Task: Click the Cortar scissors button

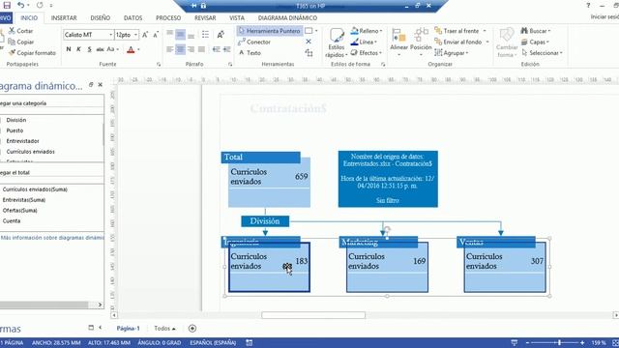Action: [x=21, y=31]
